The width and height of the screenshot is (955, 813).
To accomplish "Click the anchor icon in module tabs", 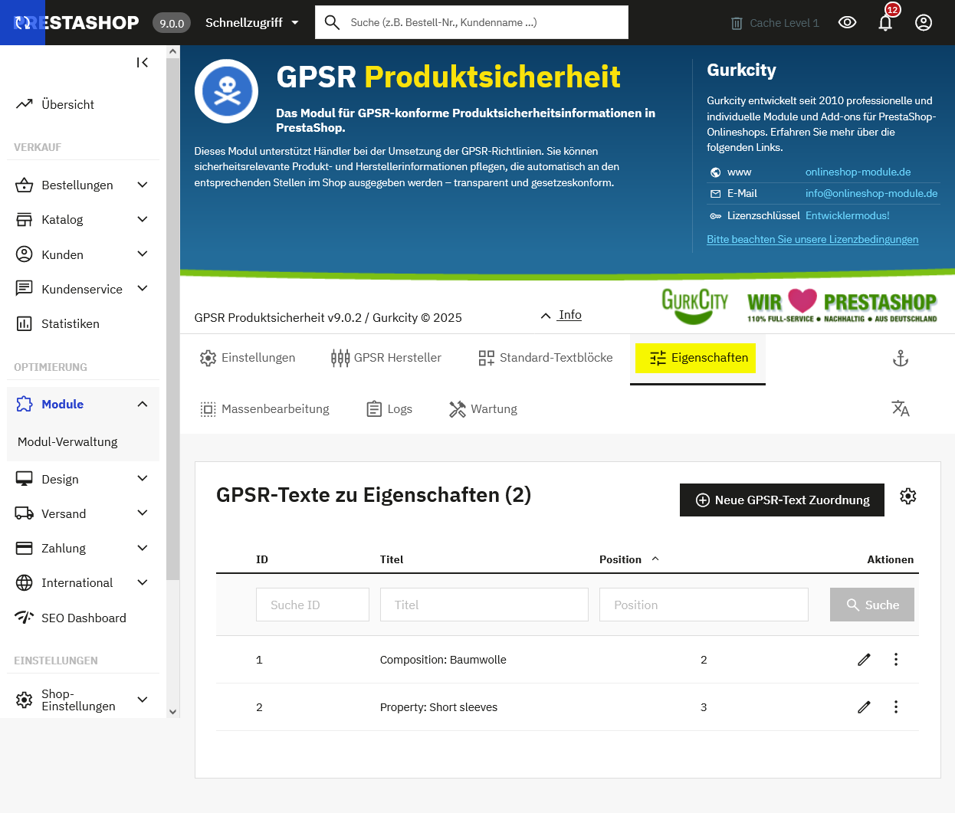I will [901, 359].
